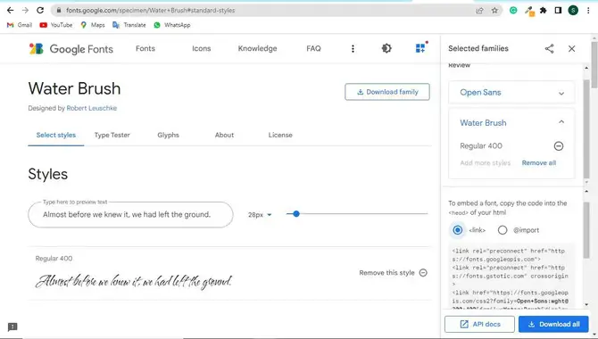Viewport: 598px width, 339px height.
Task: Click the Open Sans family name in panel
Action: tap(480, 92)
